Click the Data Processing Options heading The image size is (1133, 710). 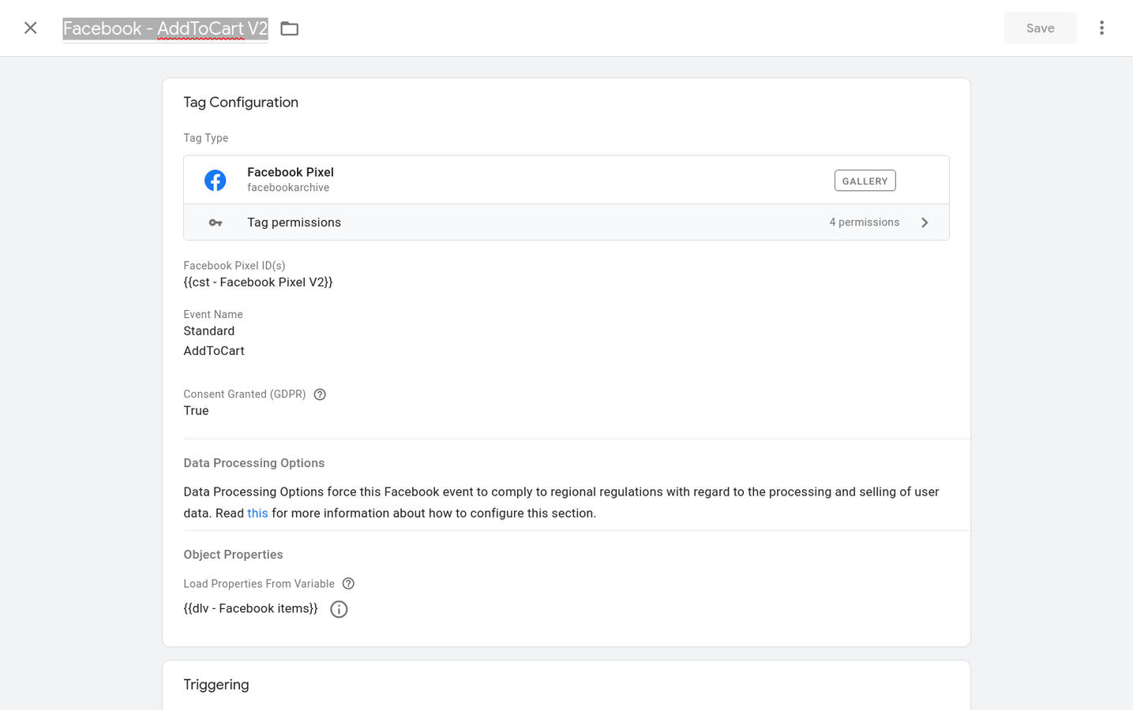coord(254,463)
